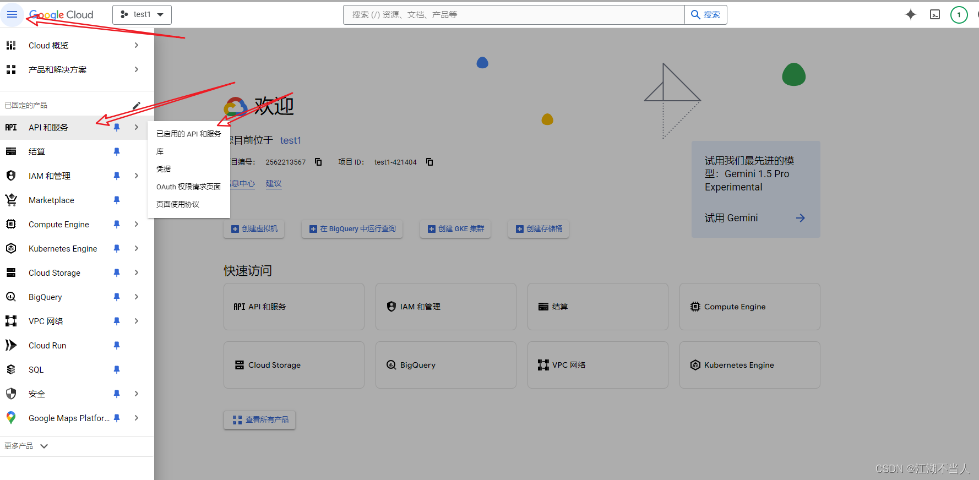Open the Compute Engine quick access card
Screen dimensions: 979x480
coord(750,307)
